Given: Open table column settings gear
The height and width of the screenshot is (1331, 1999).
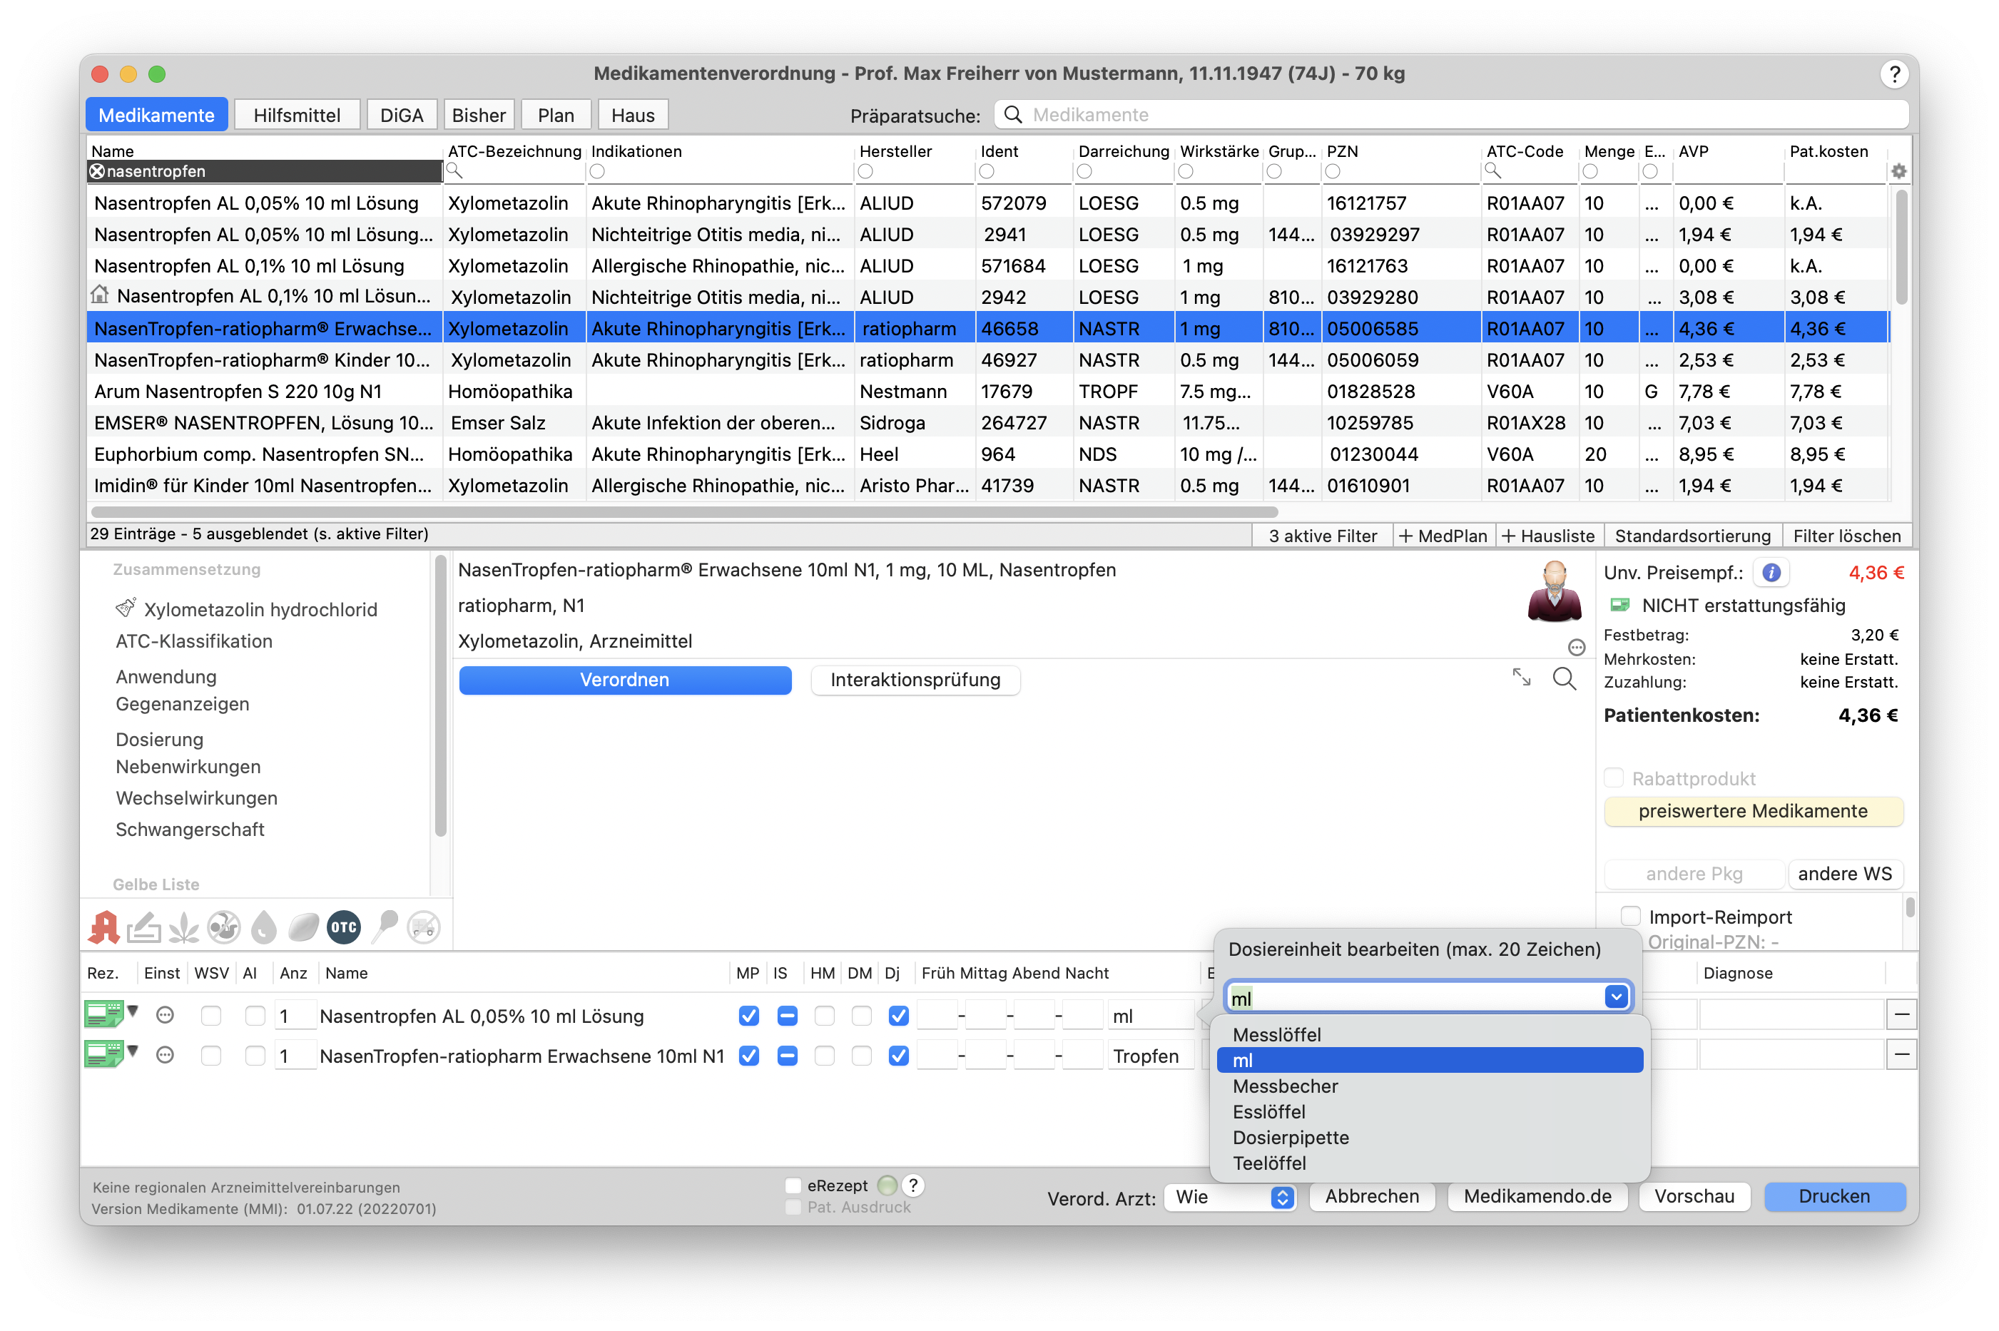Looking at the screenshot, I should click(x=1899, y=171).
